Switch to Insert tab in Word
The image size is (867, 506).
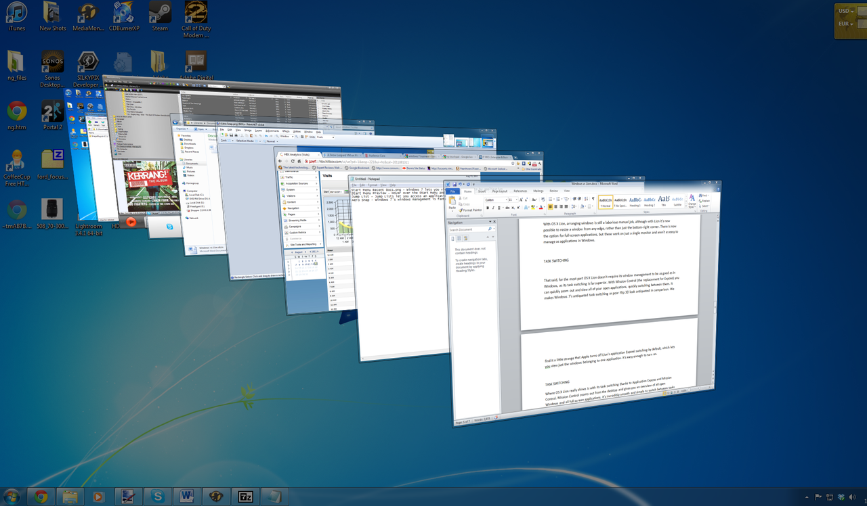point(482,191)
